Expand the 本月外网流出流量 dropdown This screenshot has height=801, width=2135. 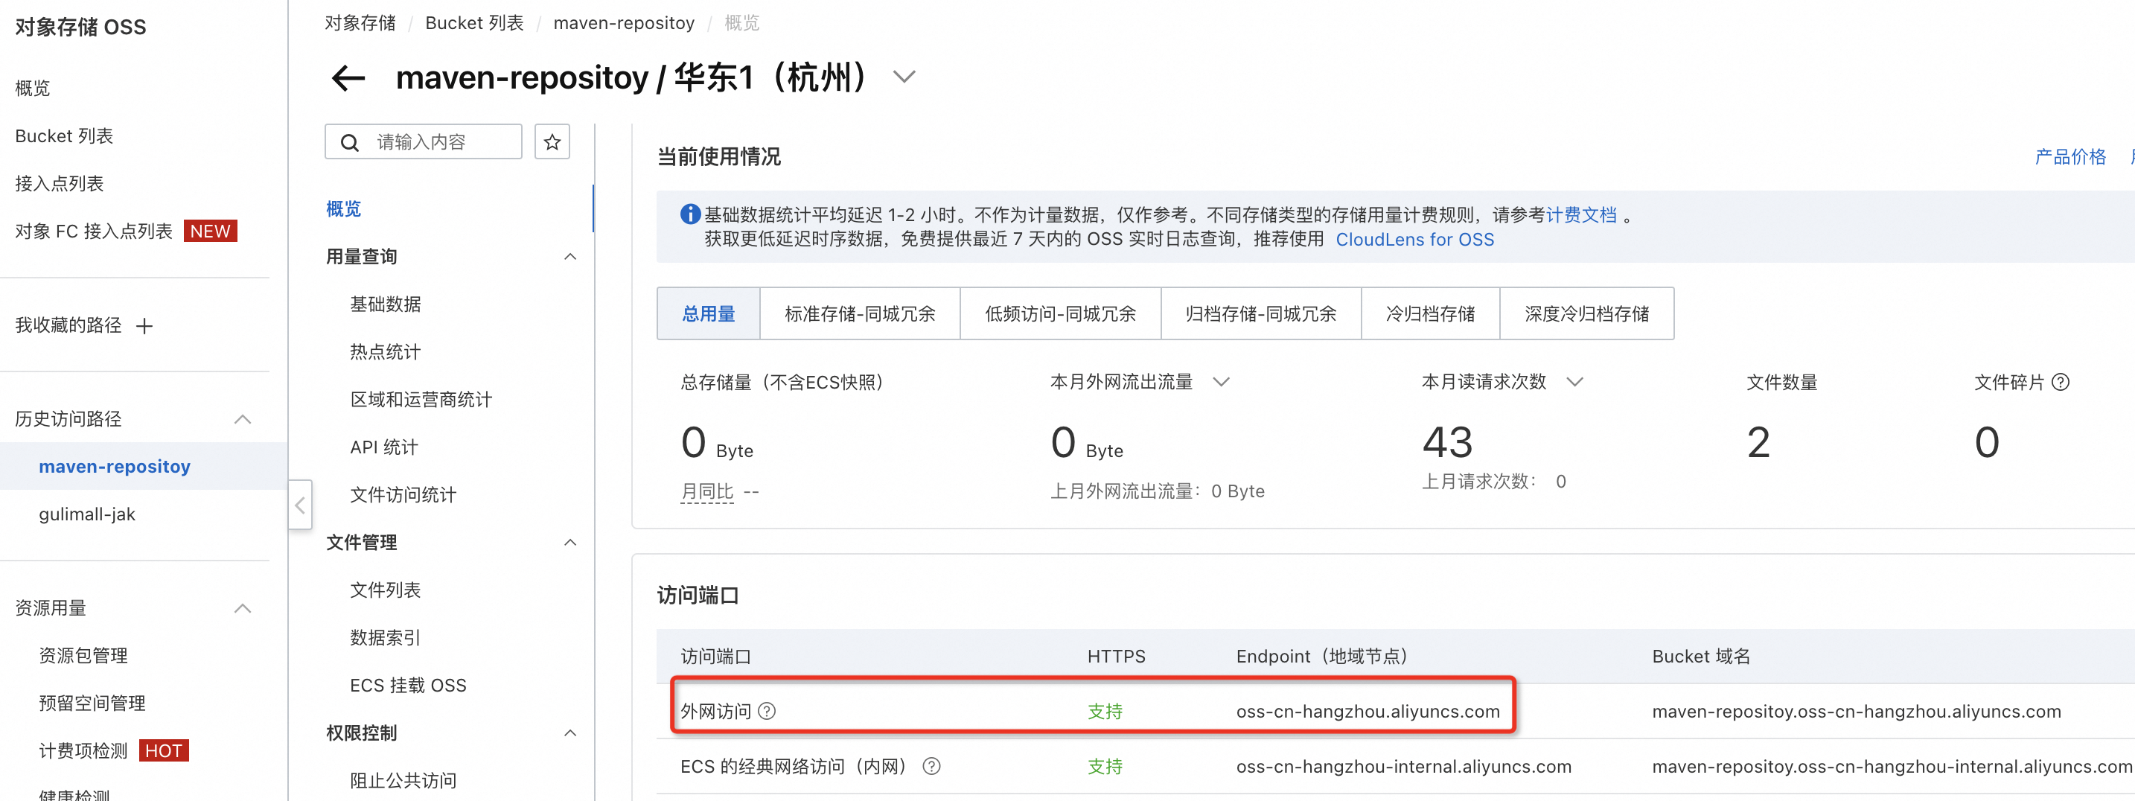tap(1221, 381)
